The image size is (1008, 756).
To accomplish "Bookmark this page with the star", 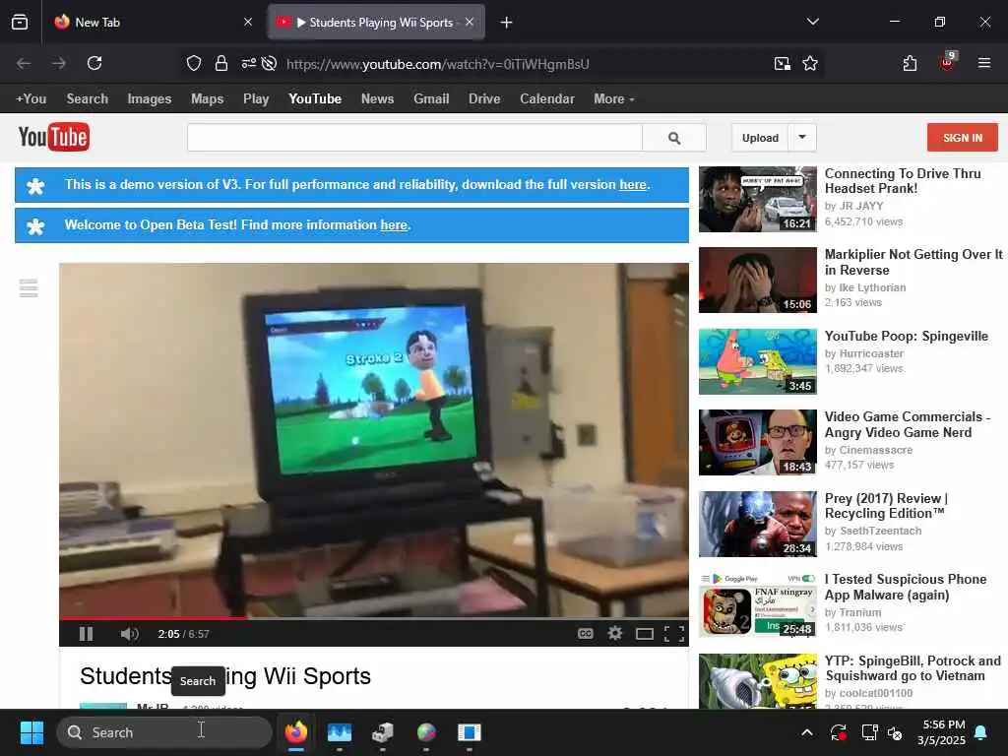I will [810, 63].
